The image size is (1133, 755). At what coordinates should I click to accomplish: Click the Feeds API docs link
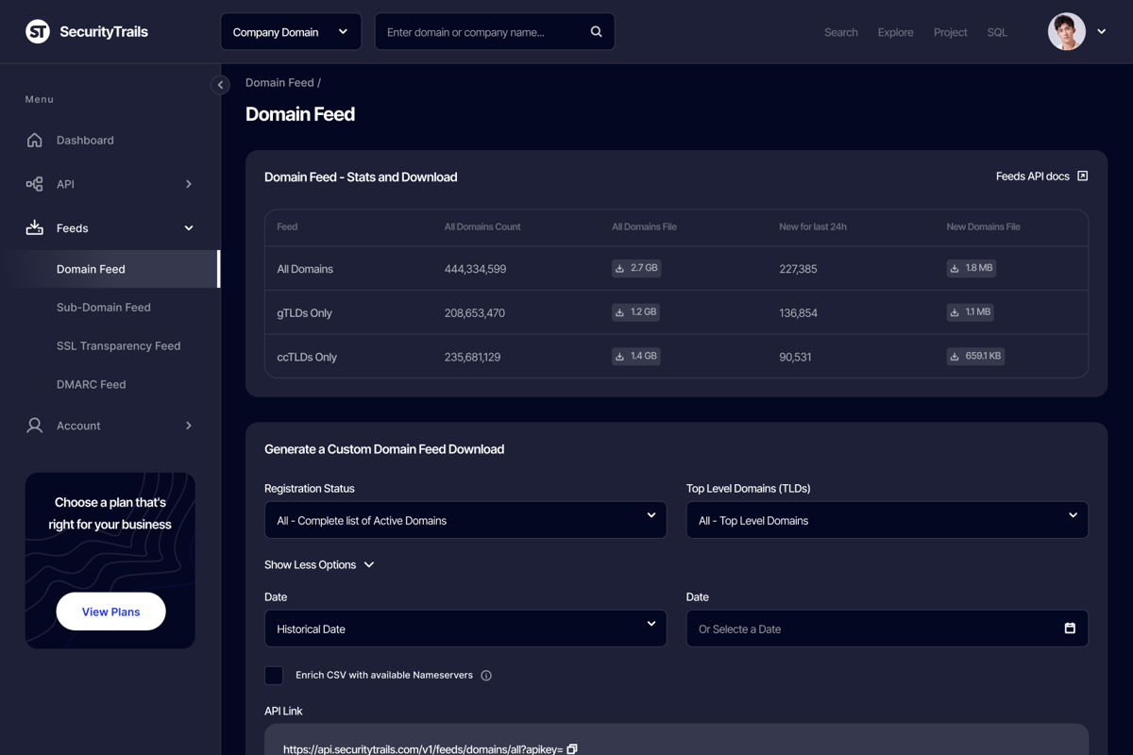coord(1033,176)
